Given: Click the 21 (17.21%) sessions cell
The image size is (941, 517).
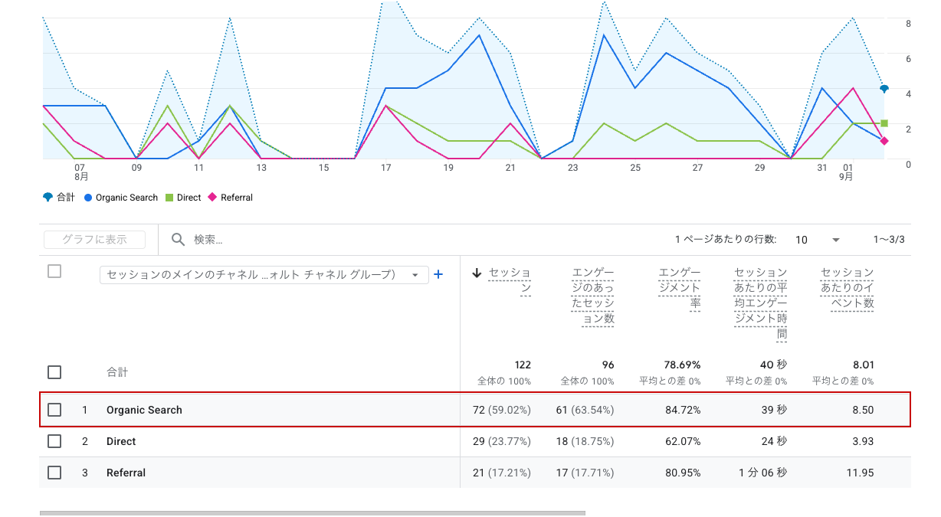Looking at the screenshot, I should (x=502, y=473).
